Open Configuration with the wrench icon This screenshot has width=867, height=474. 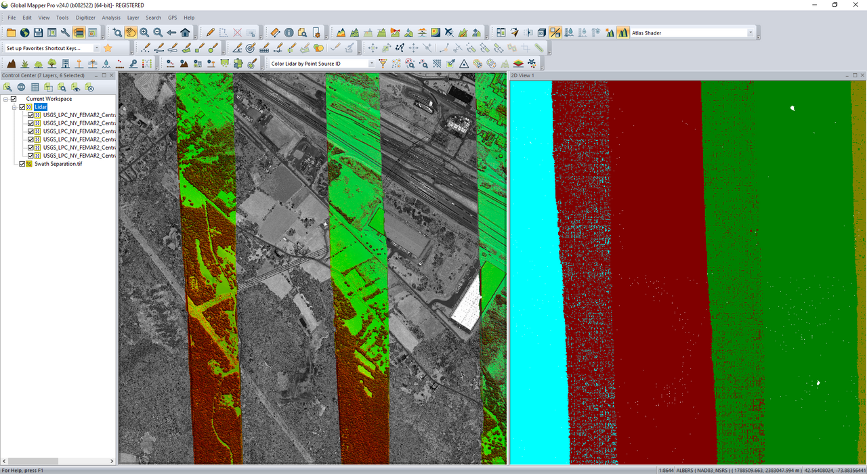point(65,33)
